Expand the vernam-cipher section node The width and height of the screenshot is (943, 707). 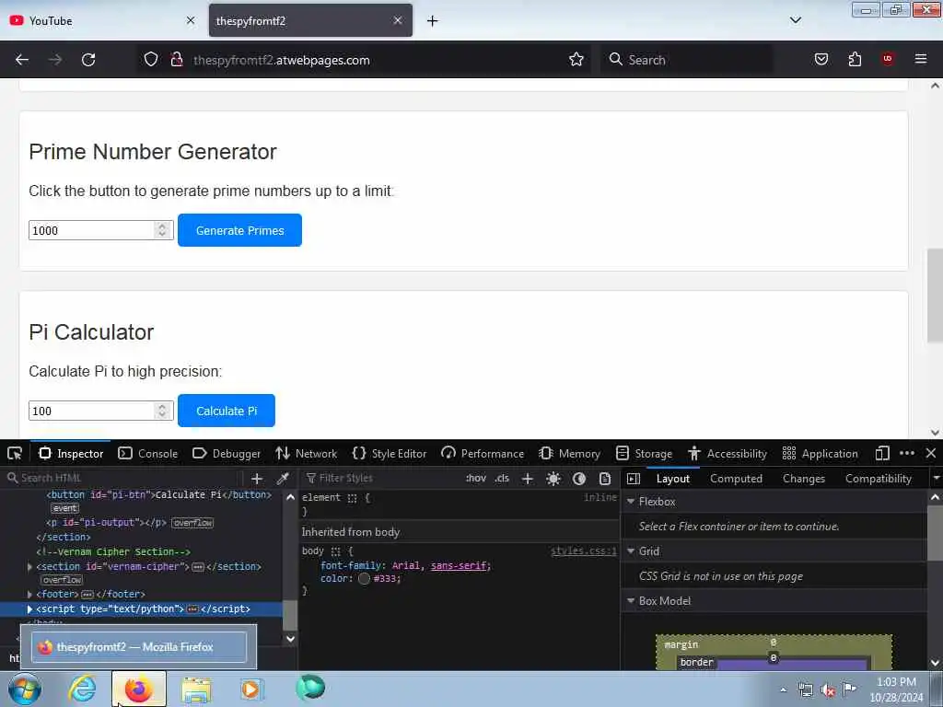[29, 567]
